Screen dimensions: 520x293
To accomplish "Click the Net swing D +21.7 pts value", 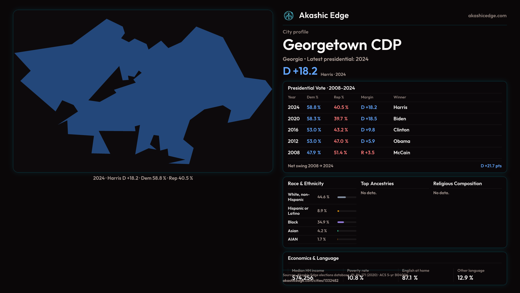I will pos(491,166).
